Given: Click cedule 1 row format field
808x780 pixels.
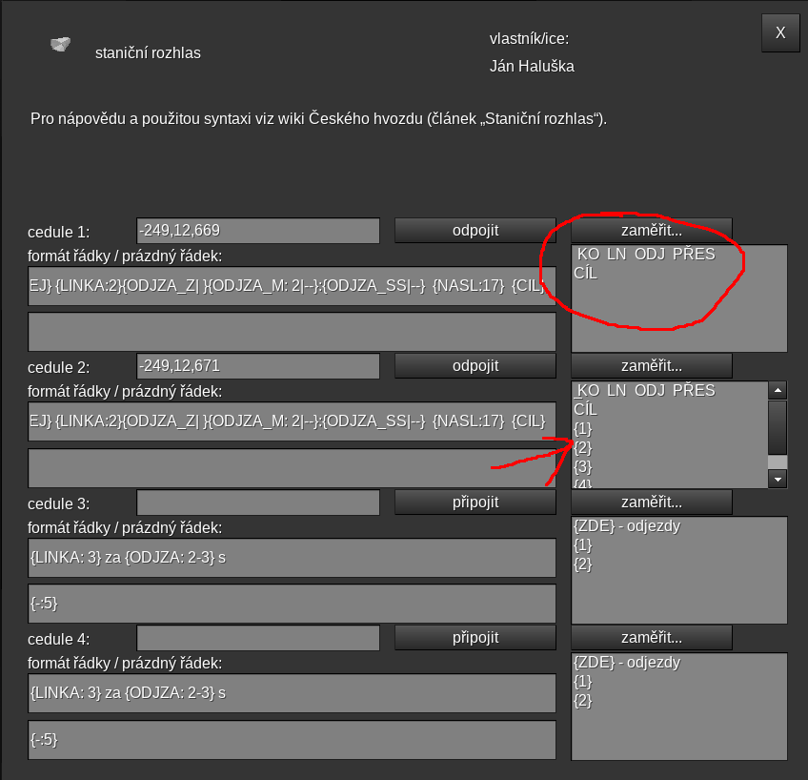Looking at the screenshot, I should point(292,286).
